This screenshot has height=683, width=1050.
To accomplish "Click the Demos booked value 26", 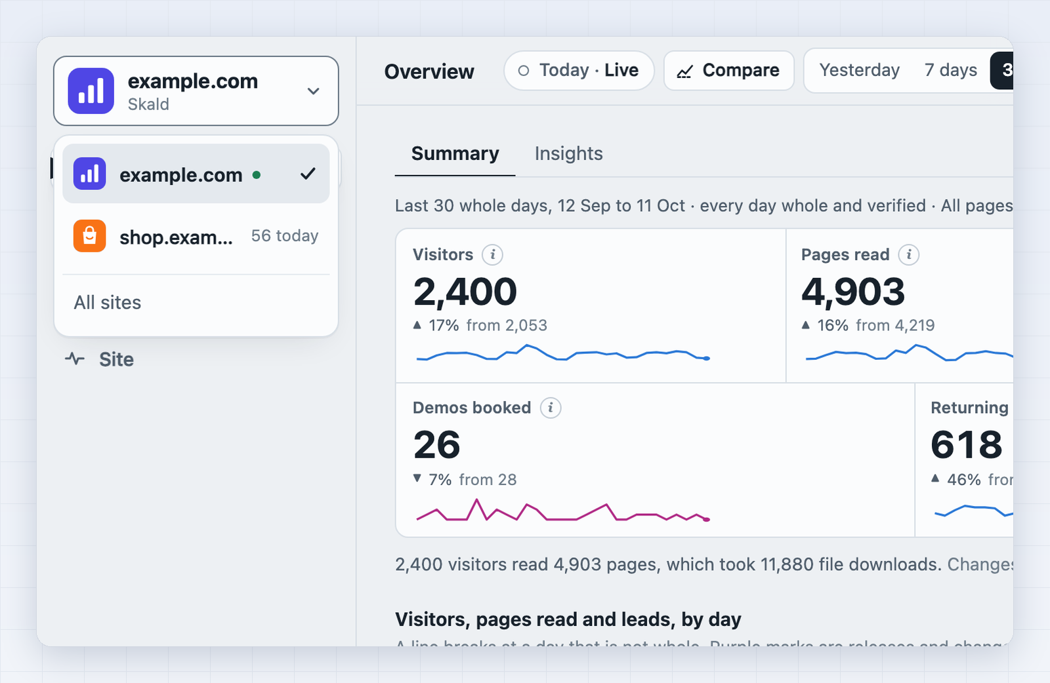I will pos(437,445).
